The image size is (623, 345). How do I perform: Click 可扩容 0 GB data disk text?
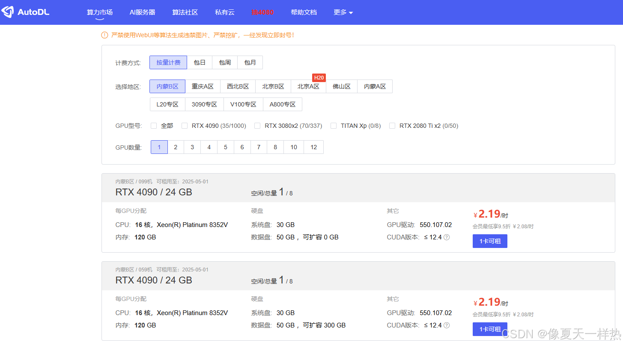pos(321,237)
